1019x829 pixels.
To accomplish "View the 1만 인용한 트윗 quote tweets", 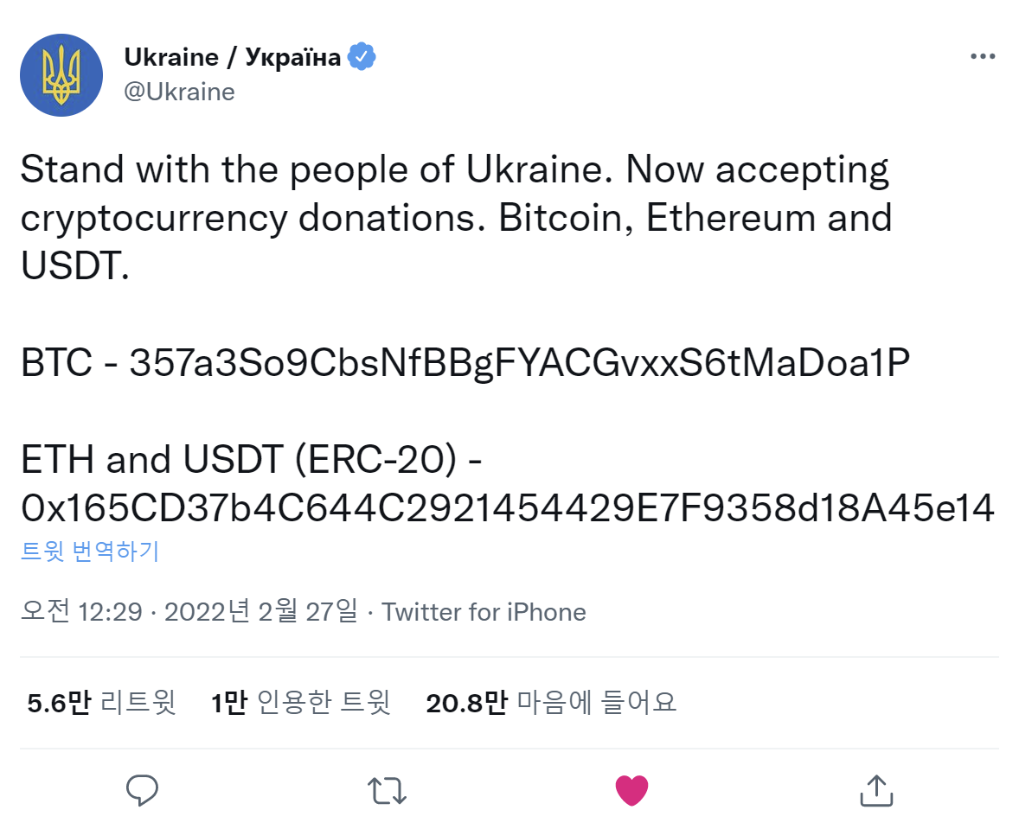I will [x=300, y=702].
